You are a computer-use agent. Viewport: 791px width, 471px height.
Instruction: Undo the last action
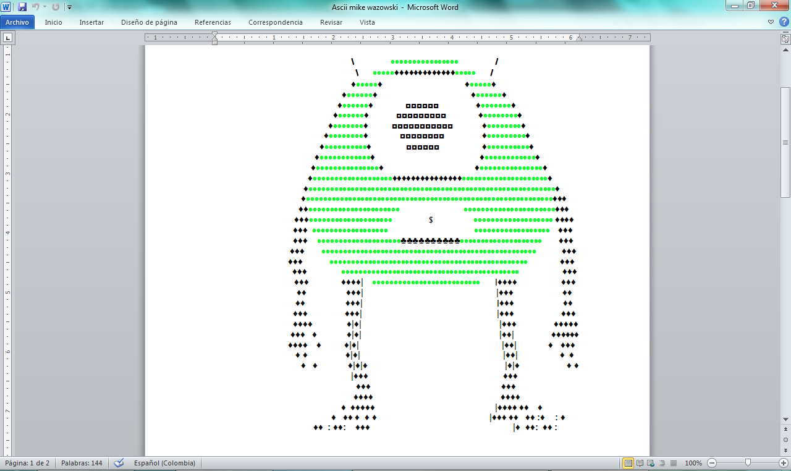point(35,7)
